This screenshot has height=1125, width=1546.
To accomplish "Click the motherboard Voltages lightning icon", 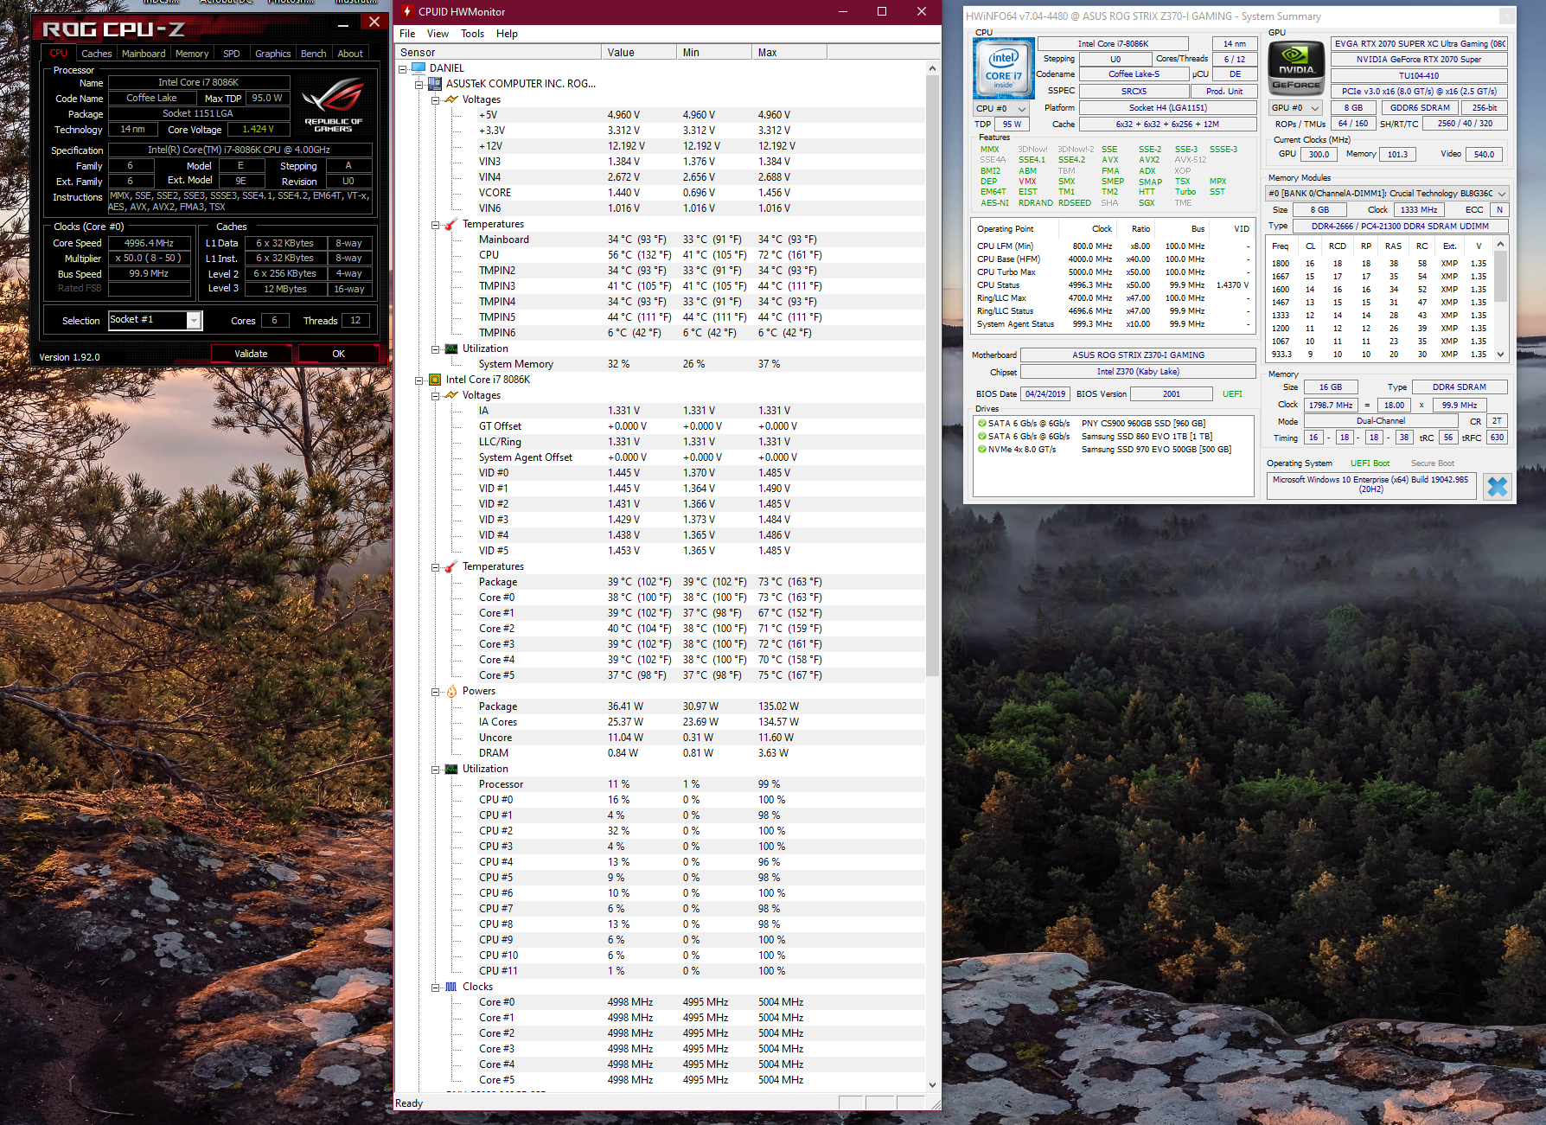I will click(x=451, y=99).
